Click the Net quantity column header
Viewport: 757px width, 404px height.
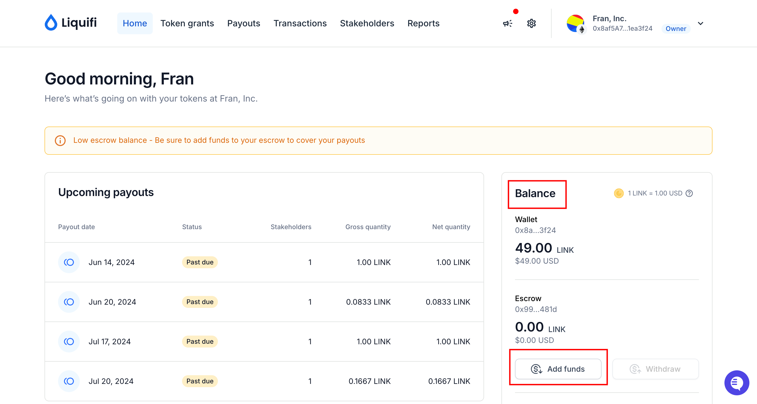coord(451,227)
